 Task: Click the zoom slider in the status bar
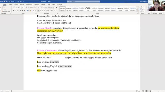158,91
